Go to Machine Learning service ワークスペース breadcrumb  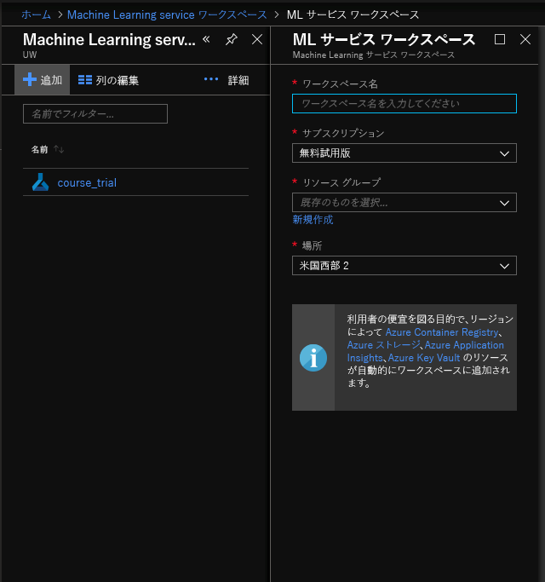click(x=167, y=14)
